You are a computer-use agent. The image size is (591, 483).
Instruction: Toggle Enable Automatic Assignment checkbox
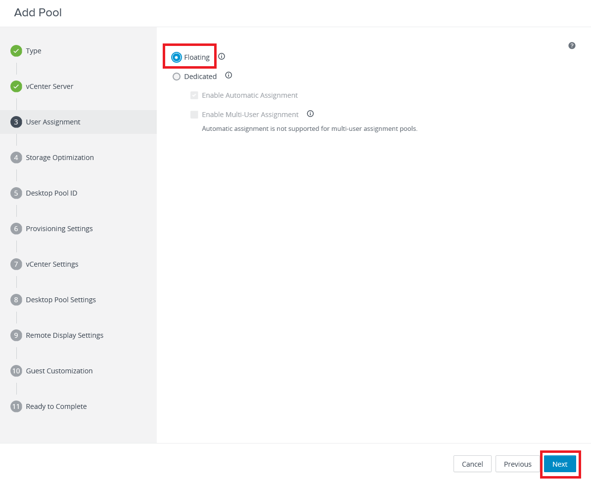coord(194,95)
